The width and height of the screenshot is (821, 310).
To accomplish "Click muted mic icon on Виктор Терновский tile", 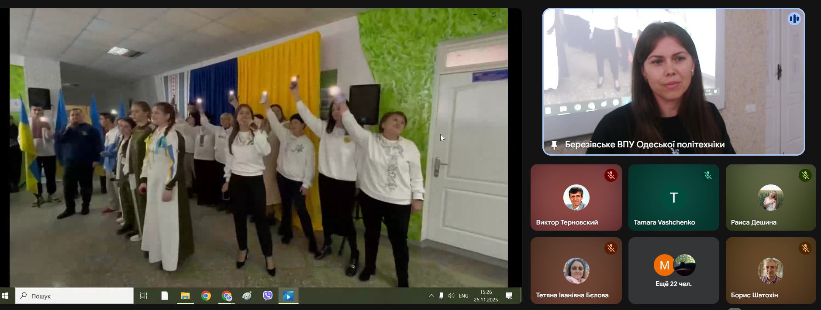I will pos(611,175).
